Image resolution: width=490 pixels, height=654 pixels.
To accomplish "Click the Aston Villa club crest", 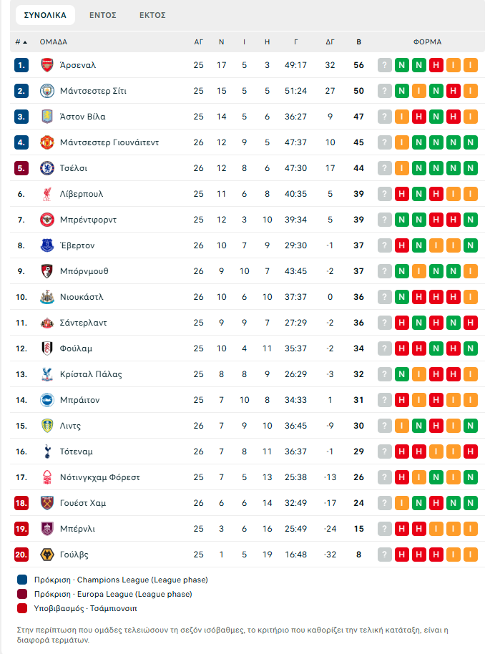I will (x=47, y=117).
